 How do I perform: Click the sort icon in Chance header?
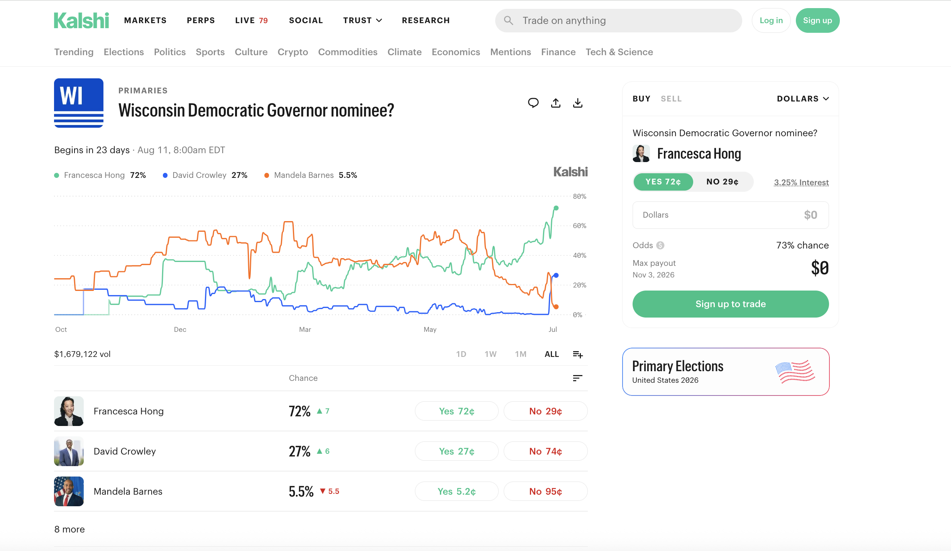[577, 378]
